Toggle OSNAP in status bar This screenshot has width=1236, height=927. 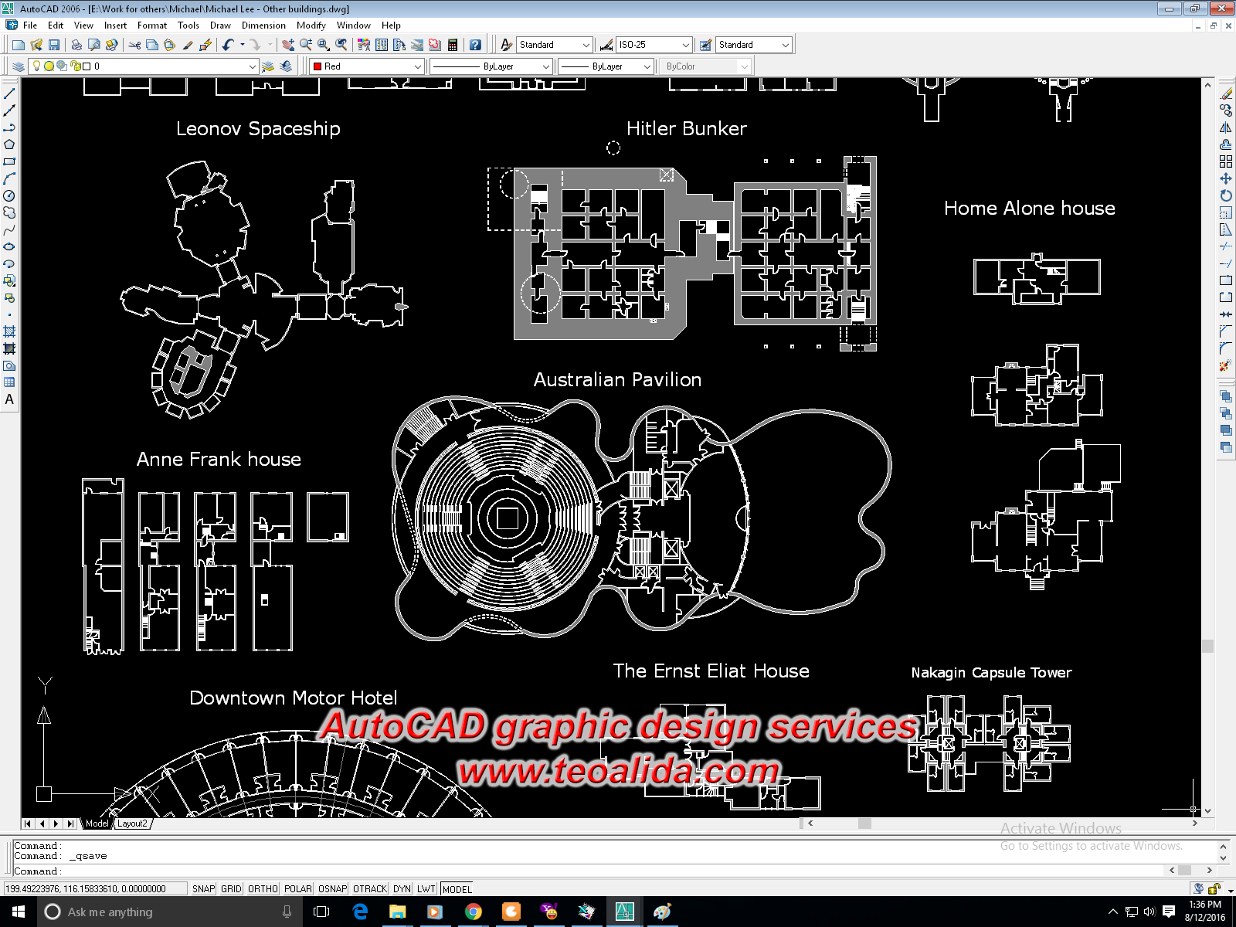click(333, 889)
